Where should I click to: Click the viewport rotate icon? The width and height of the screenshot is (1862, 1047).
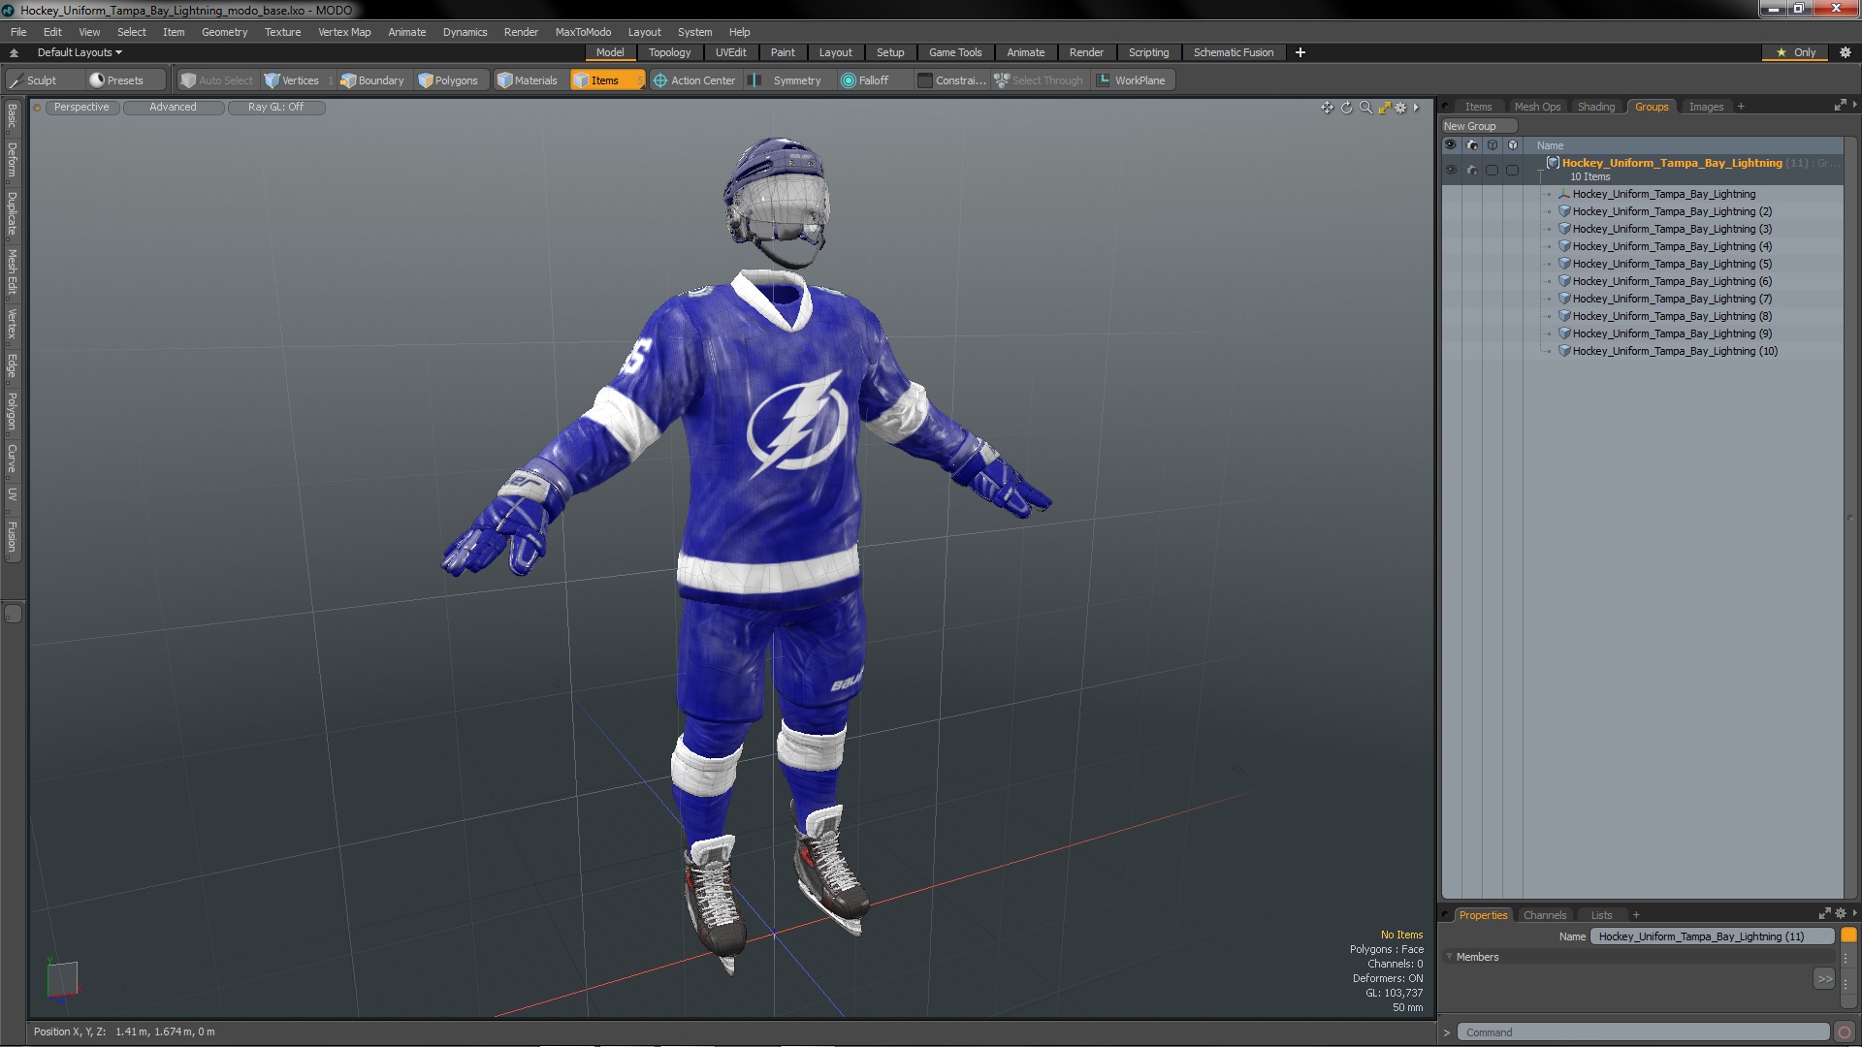click(x=1346, y=108)
